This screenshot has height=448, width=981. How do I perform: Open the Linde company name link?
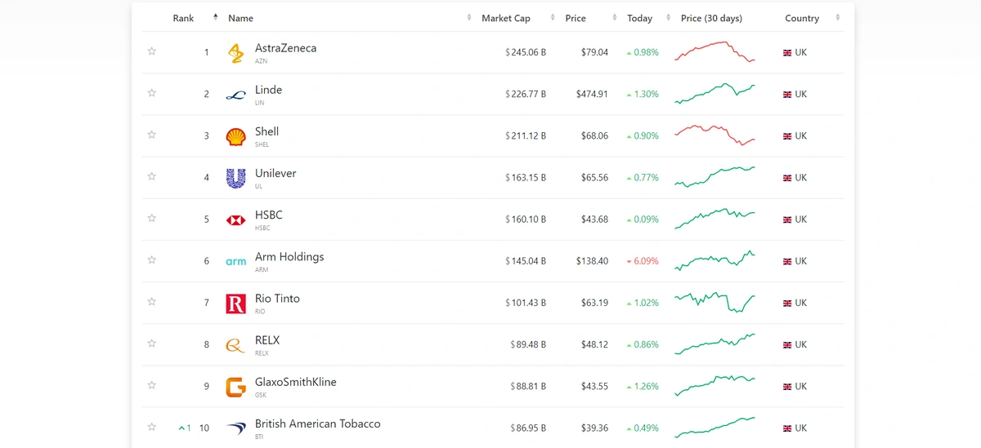268,90
